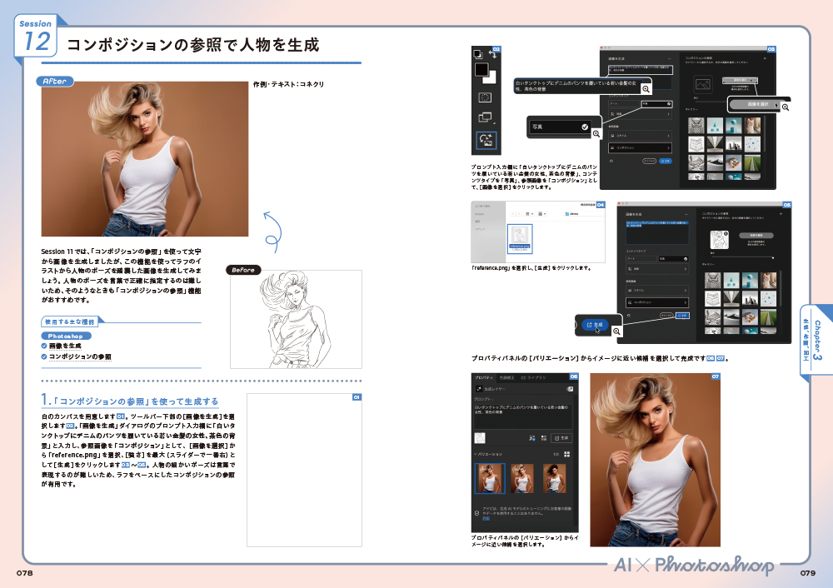Click the black foreground color swatch
The width and height of the screenshot is (833, 588).
(x=481, y=70)
